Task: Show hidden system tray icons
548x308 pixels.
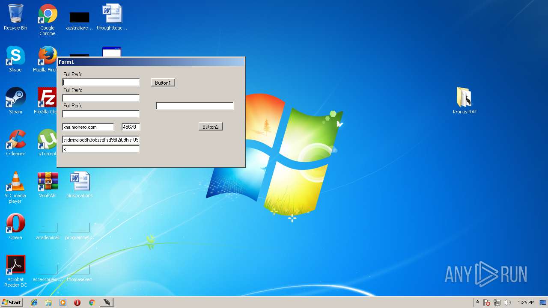Action: 477,302
